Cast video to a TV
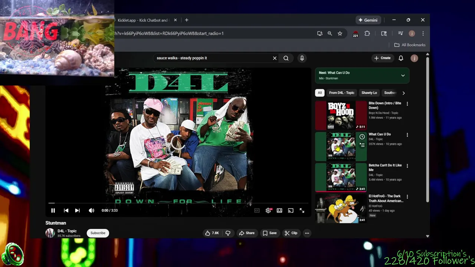475x267 pixels. tap(291, 211)
